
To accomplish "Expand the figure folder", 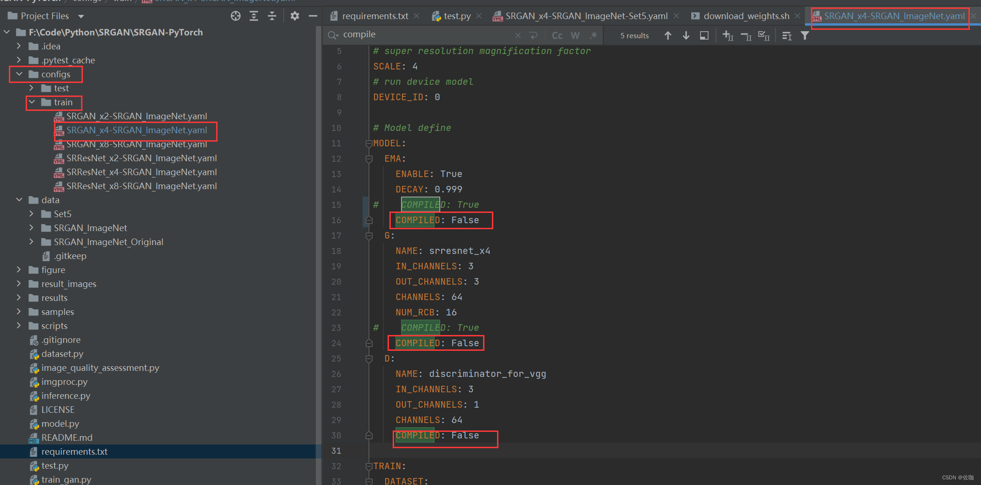I will coord(19,270).
